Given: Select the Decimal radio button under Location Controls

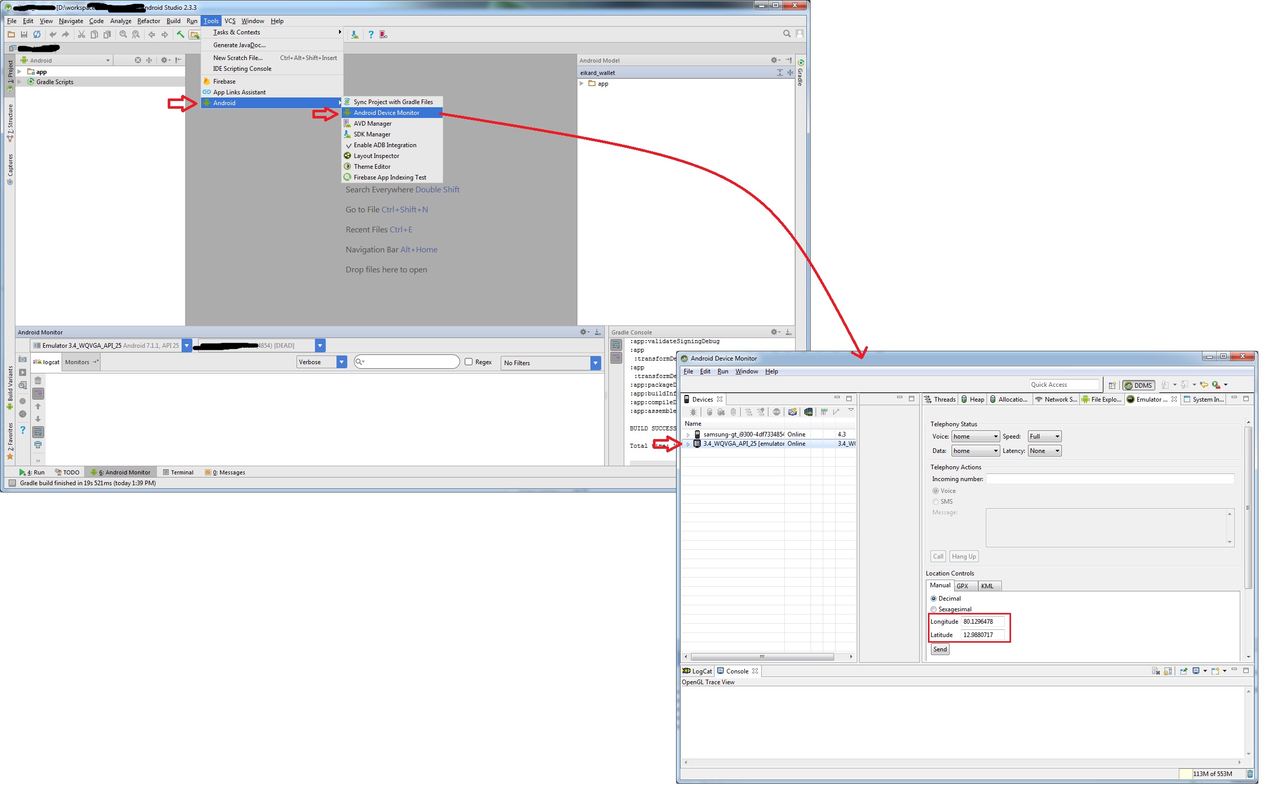Looking at the screenshot, I should (934, 598).
